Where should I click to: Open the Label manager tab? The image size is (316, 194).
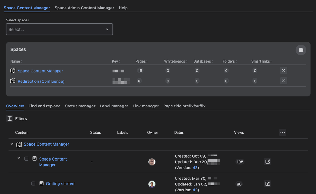pyautogui.click(x=114, y=106)
